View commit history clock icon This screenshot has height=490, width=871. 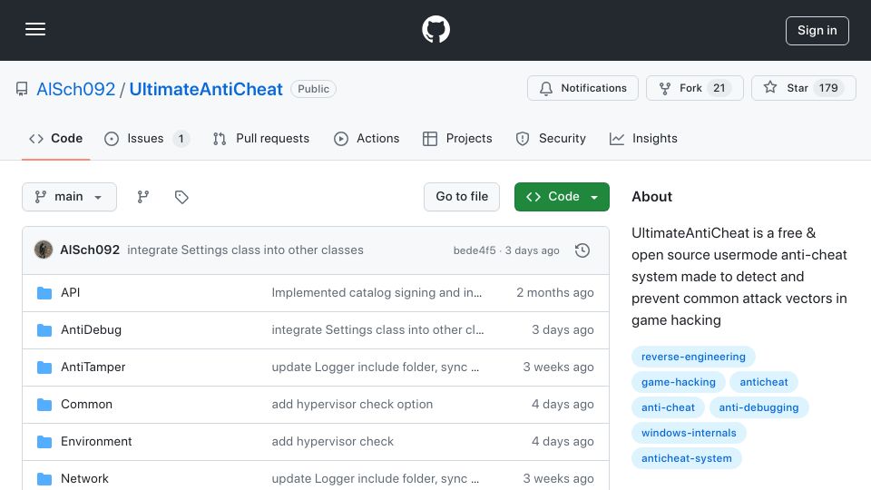pos(582,250)
